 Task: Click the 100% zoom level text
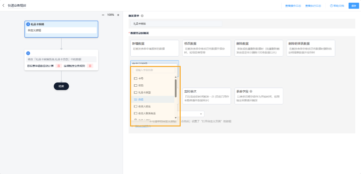[x=111, y=15]
